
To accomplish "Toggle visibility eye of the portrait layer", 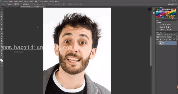I will (157, 43).
